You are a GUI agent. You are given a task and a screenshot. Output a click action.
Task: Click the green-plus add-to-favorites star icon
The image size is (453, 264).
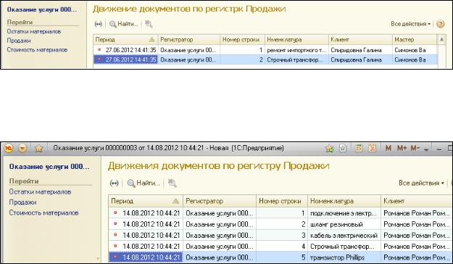(329, 149)
